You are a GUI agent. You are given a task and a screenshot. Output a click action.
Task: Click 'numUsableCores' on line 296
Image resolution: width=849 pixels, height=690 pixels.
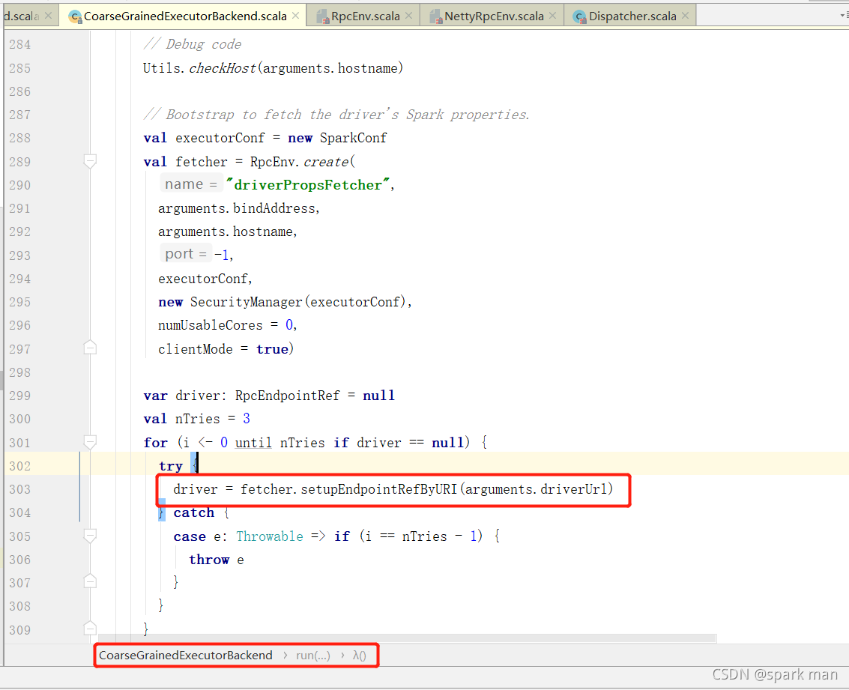210,325
